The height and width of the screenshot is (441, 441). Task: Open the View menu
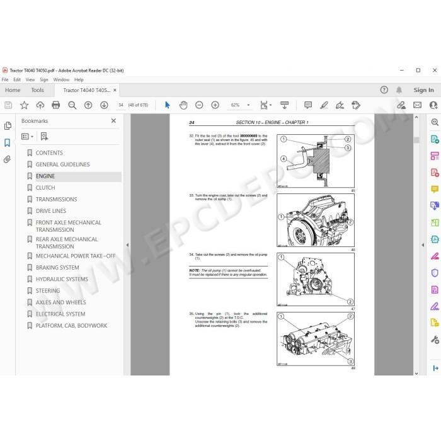coord(30,79)
